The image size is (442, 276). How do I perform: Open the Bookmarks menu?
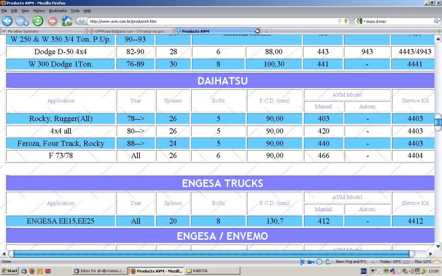[x=58, y=11]
